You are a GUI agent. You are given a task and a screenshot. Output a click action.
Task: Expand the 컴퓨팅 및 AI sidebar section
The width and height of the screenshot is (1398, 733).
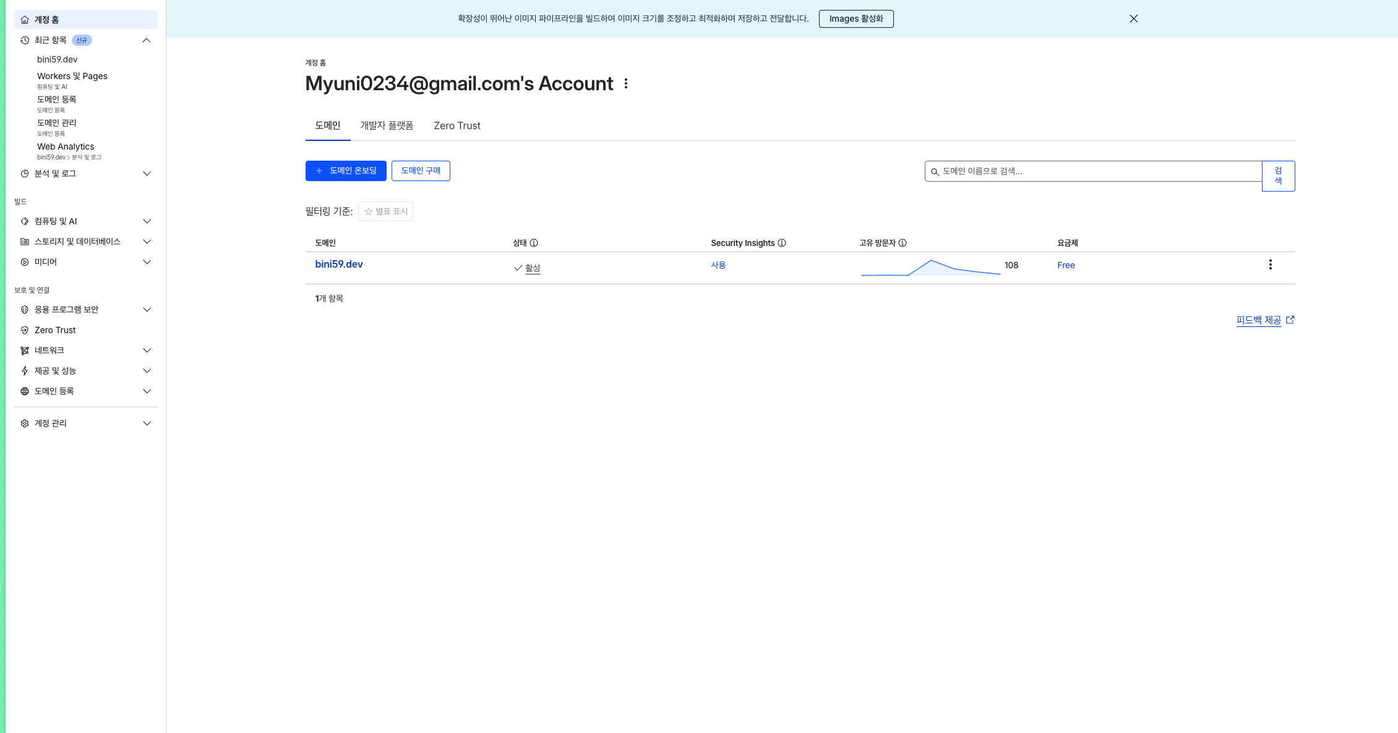(x=147, y=221)
